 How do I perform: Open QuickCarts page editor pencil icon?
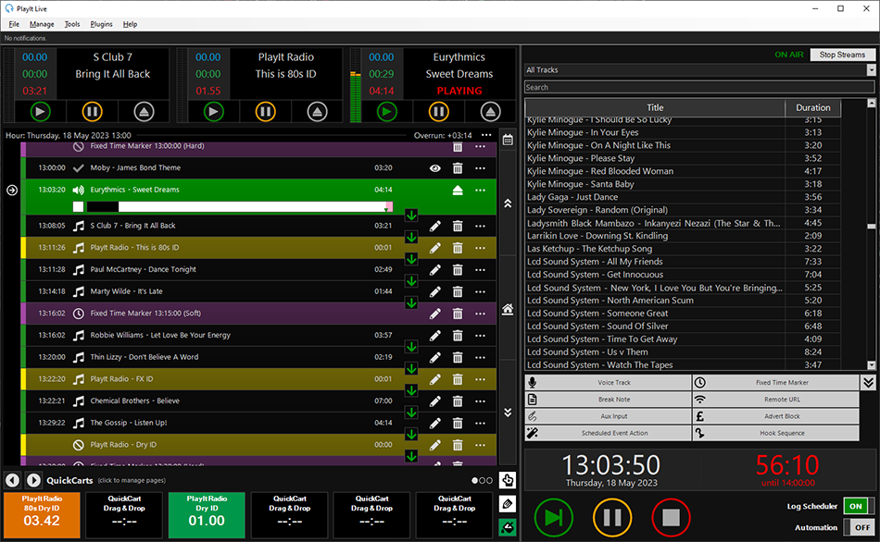pyautogui.click(x=507, y=505)
